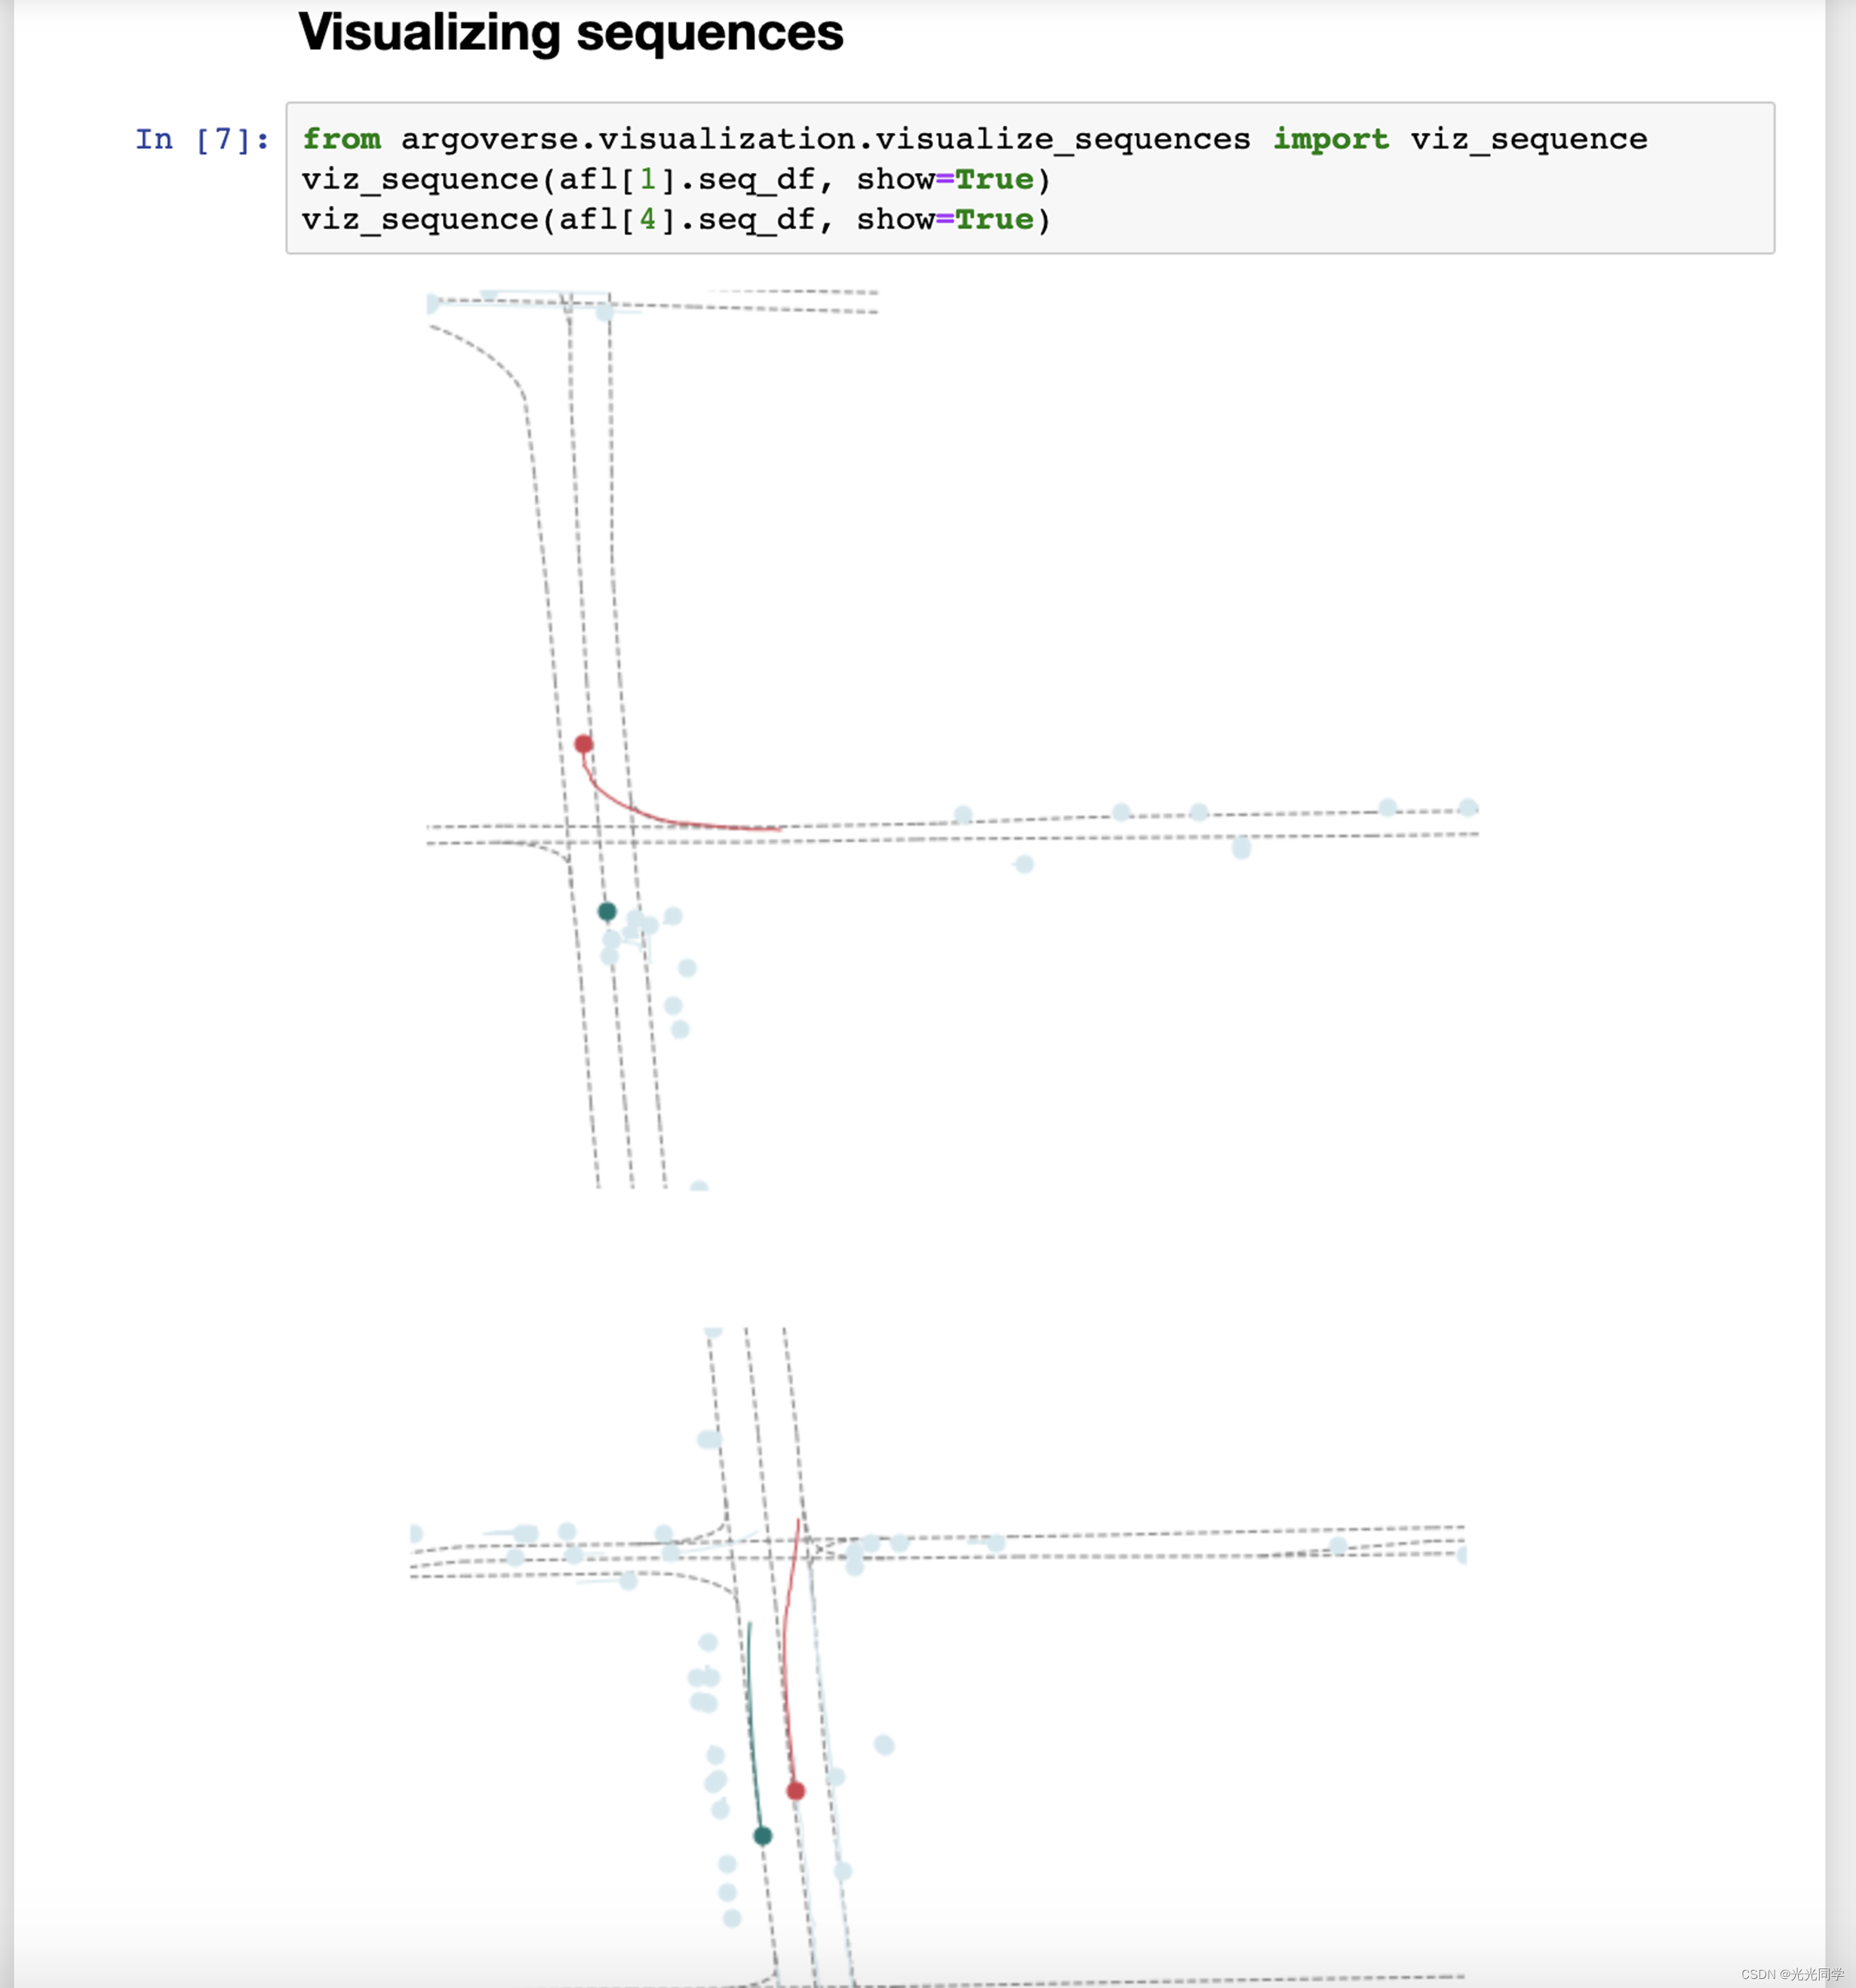Click the CSDN watermark text

pos(1791,1974)
